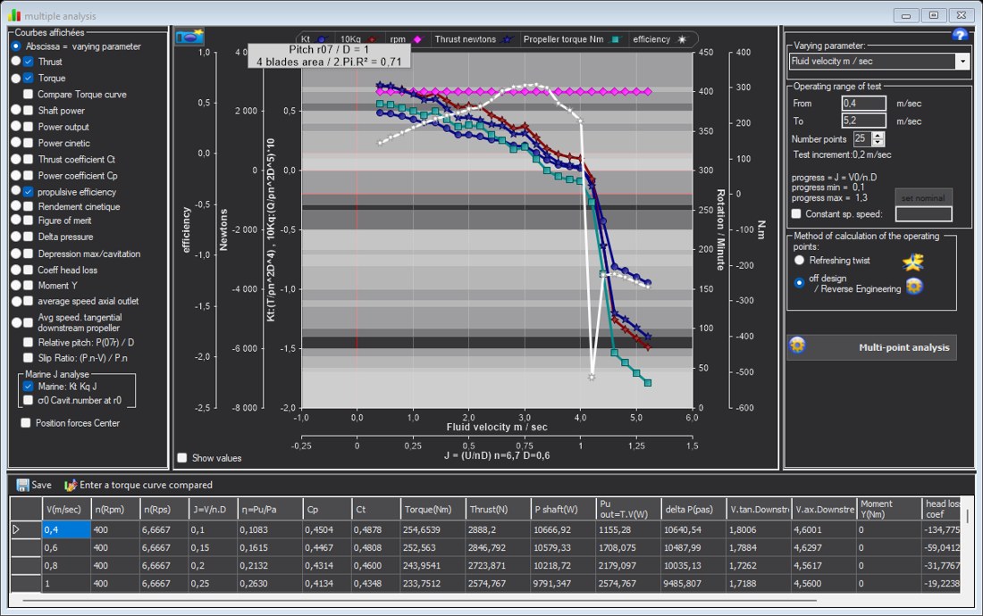Click the table horizontal scrollbar
983x616 pixels.
420,601
